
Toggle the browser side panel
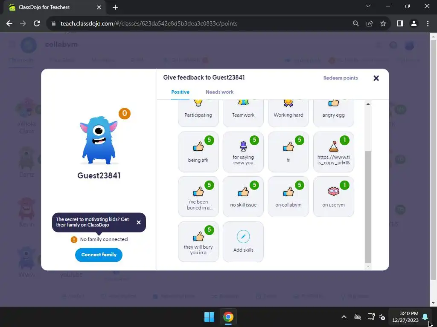(x=400, y=24)
